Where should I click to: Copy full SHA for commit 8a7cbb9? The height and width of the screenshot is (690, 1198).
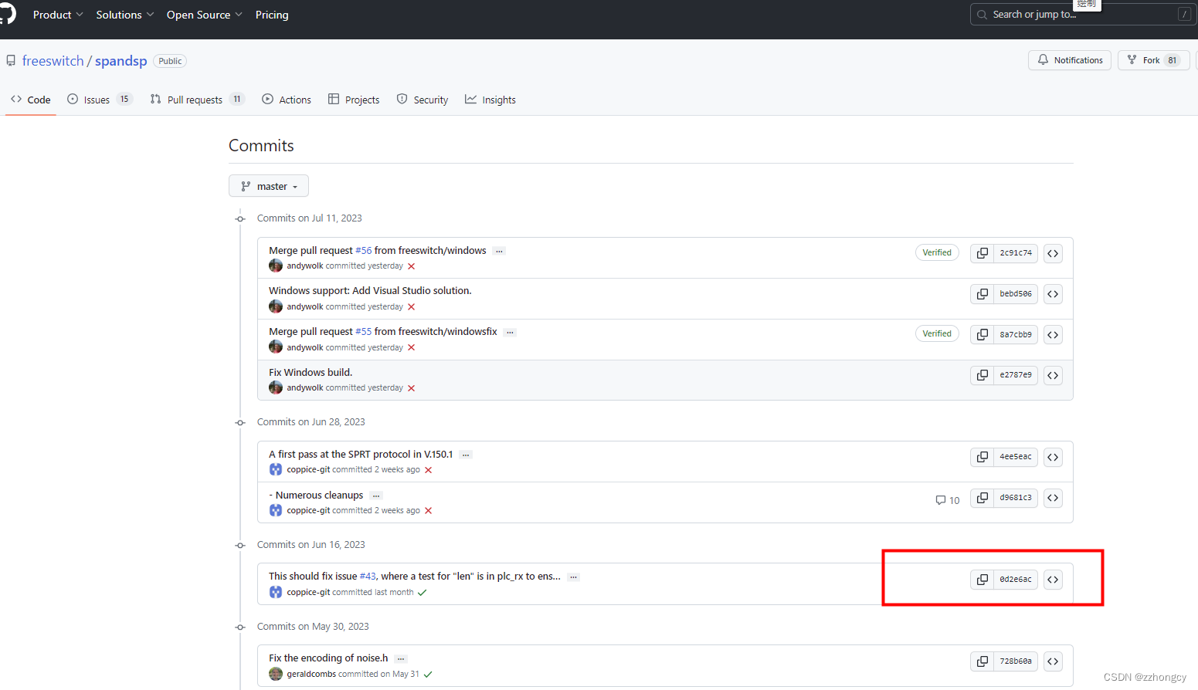(x=982, y=334)
